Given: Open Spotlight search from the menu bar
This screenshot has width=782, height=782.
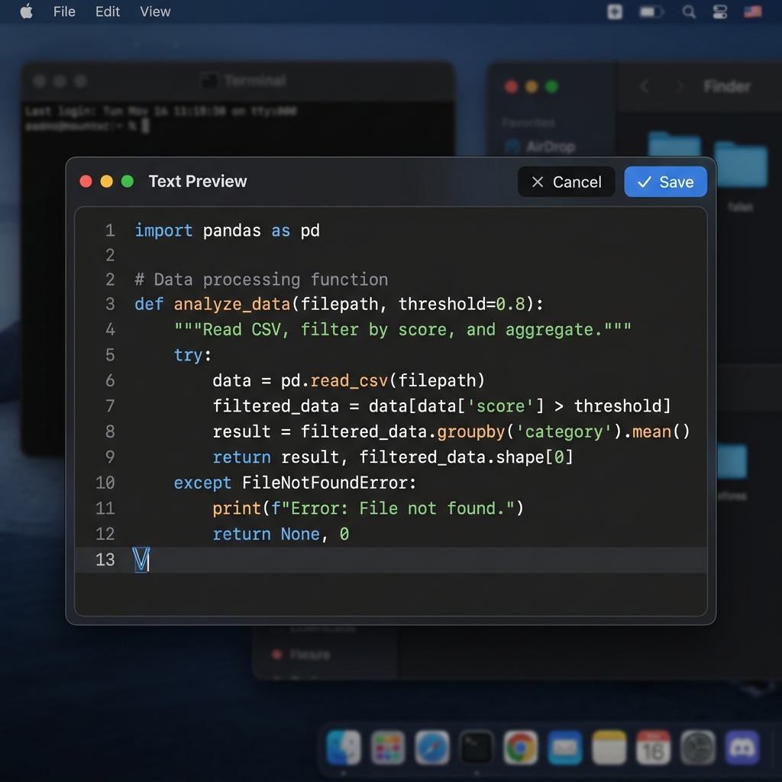Looking at the screenshot, I should coord(689,11).
